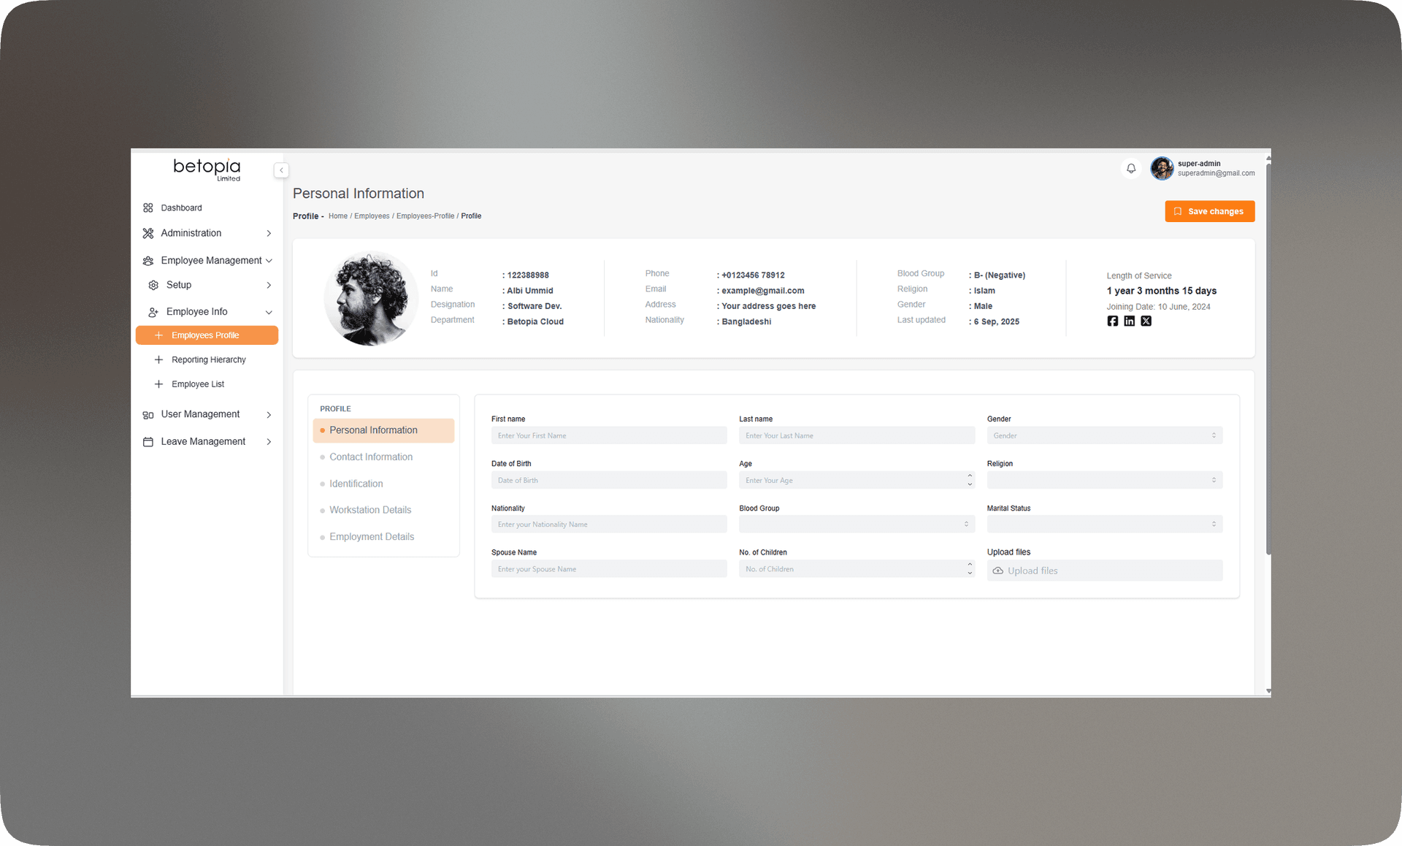Collapse the sidebar using arrow icon
Image resolution: width=1402 pixels, height=846 pixels.
(281, 170)
